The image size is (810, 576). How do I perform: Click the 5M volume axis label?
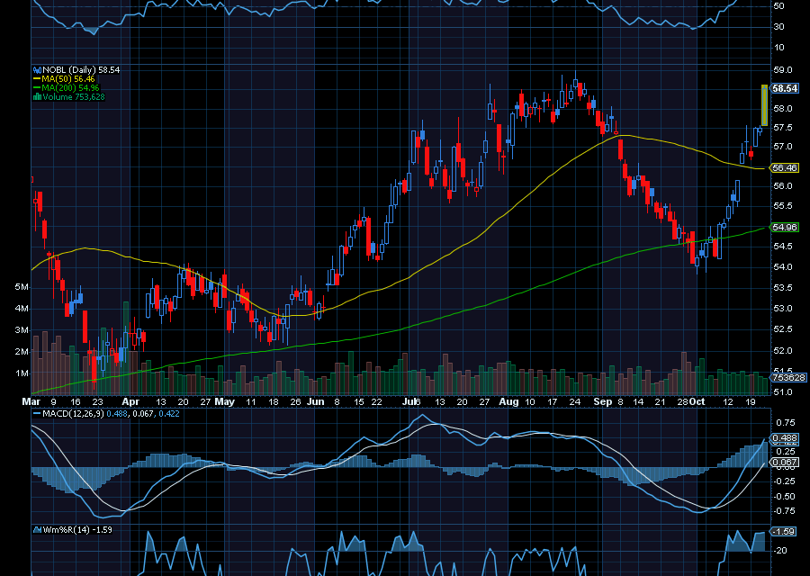22,287
